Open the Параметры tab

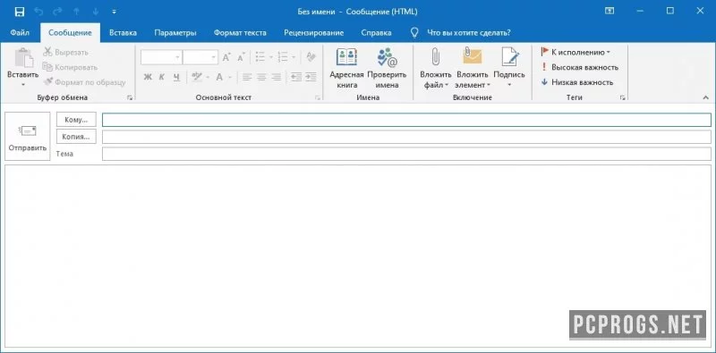[175, 32]
